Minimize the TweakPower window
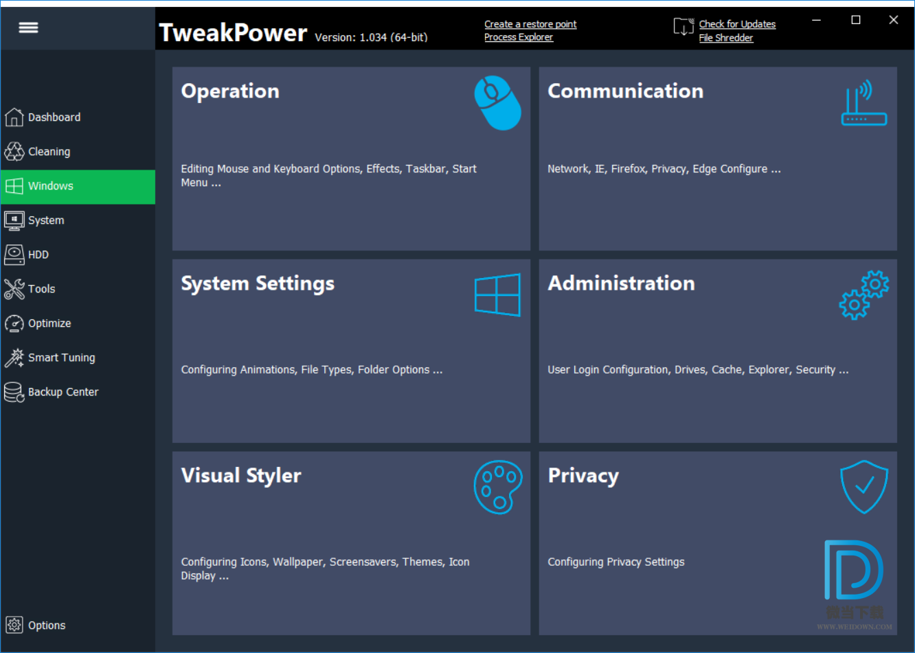 click(x=817, y=20)
